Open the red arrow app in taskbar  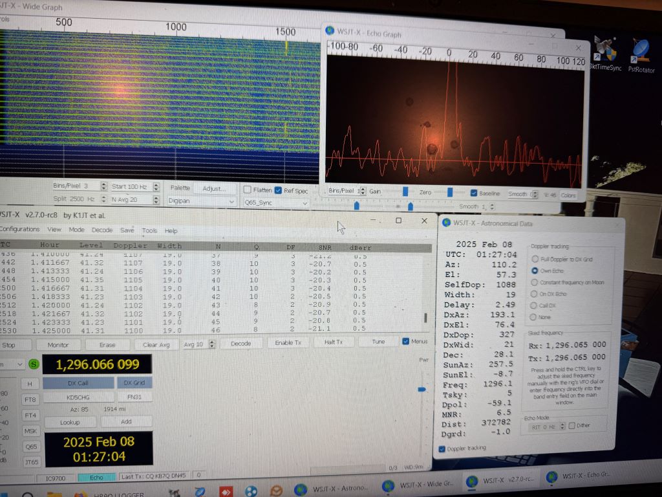point(226,492)
